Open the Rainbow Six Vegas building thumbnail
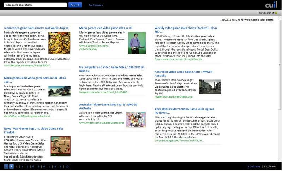Screen dimensions: 282x171 coord(210,87)
